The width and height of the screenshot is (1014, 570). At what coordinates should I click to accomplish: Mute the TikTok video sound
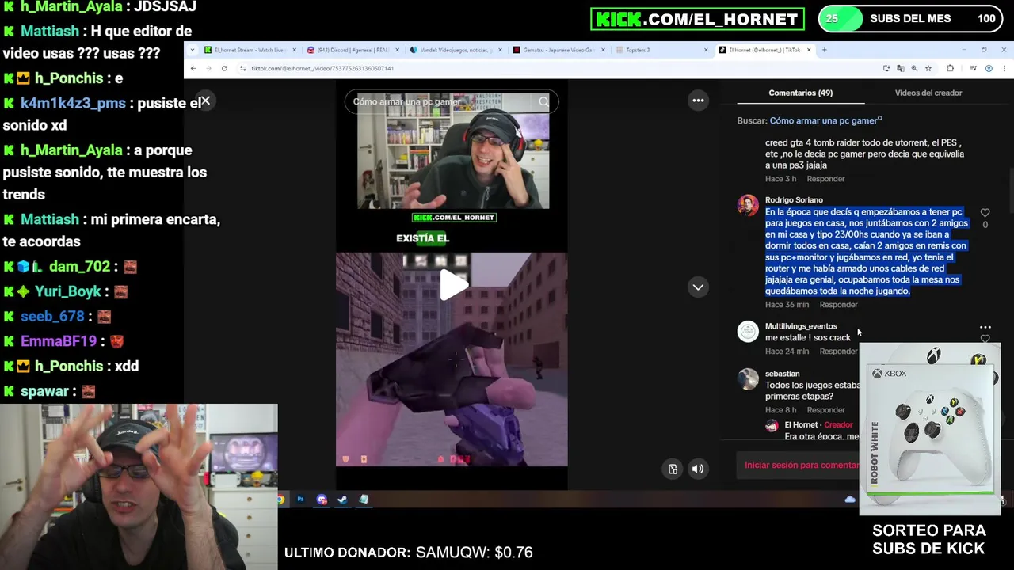698,469
